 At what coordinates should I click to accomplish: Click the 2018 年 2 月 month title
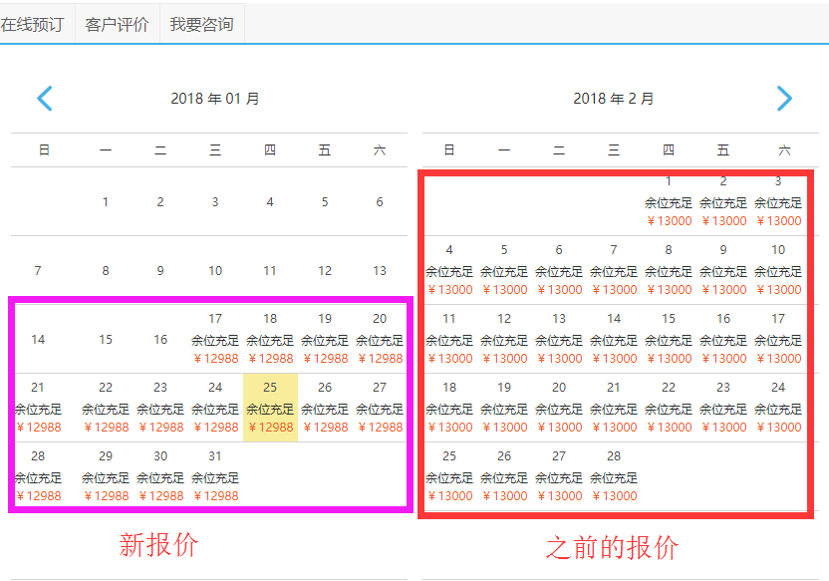[x=614, y=99]
